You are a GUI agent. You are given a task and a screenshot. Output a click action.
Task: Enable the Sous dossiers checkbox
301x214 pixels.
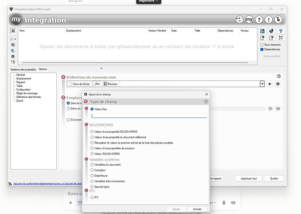[262, 45]
